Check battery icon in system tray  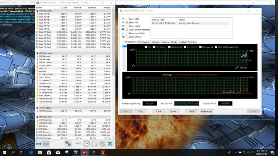[240, 152]
